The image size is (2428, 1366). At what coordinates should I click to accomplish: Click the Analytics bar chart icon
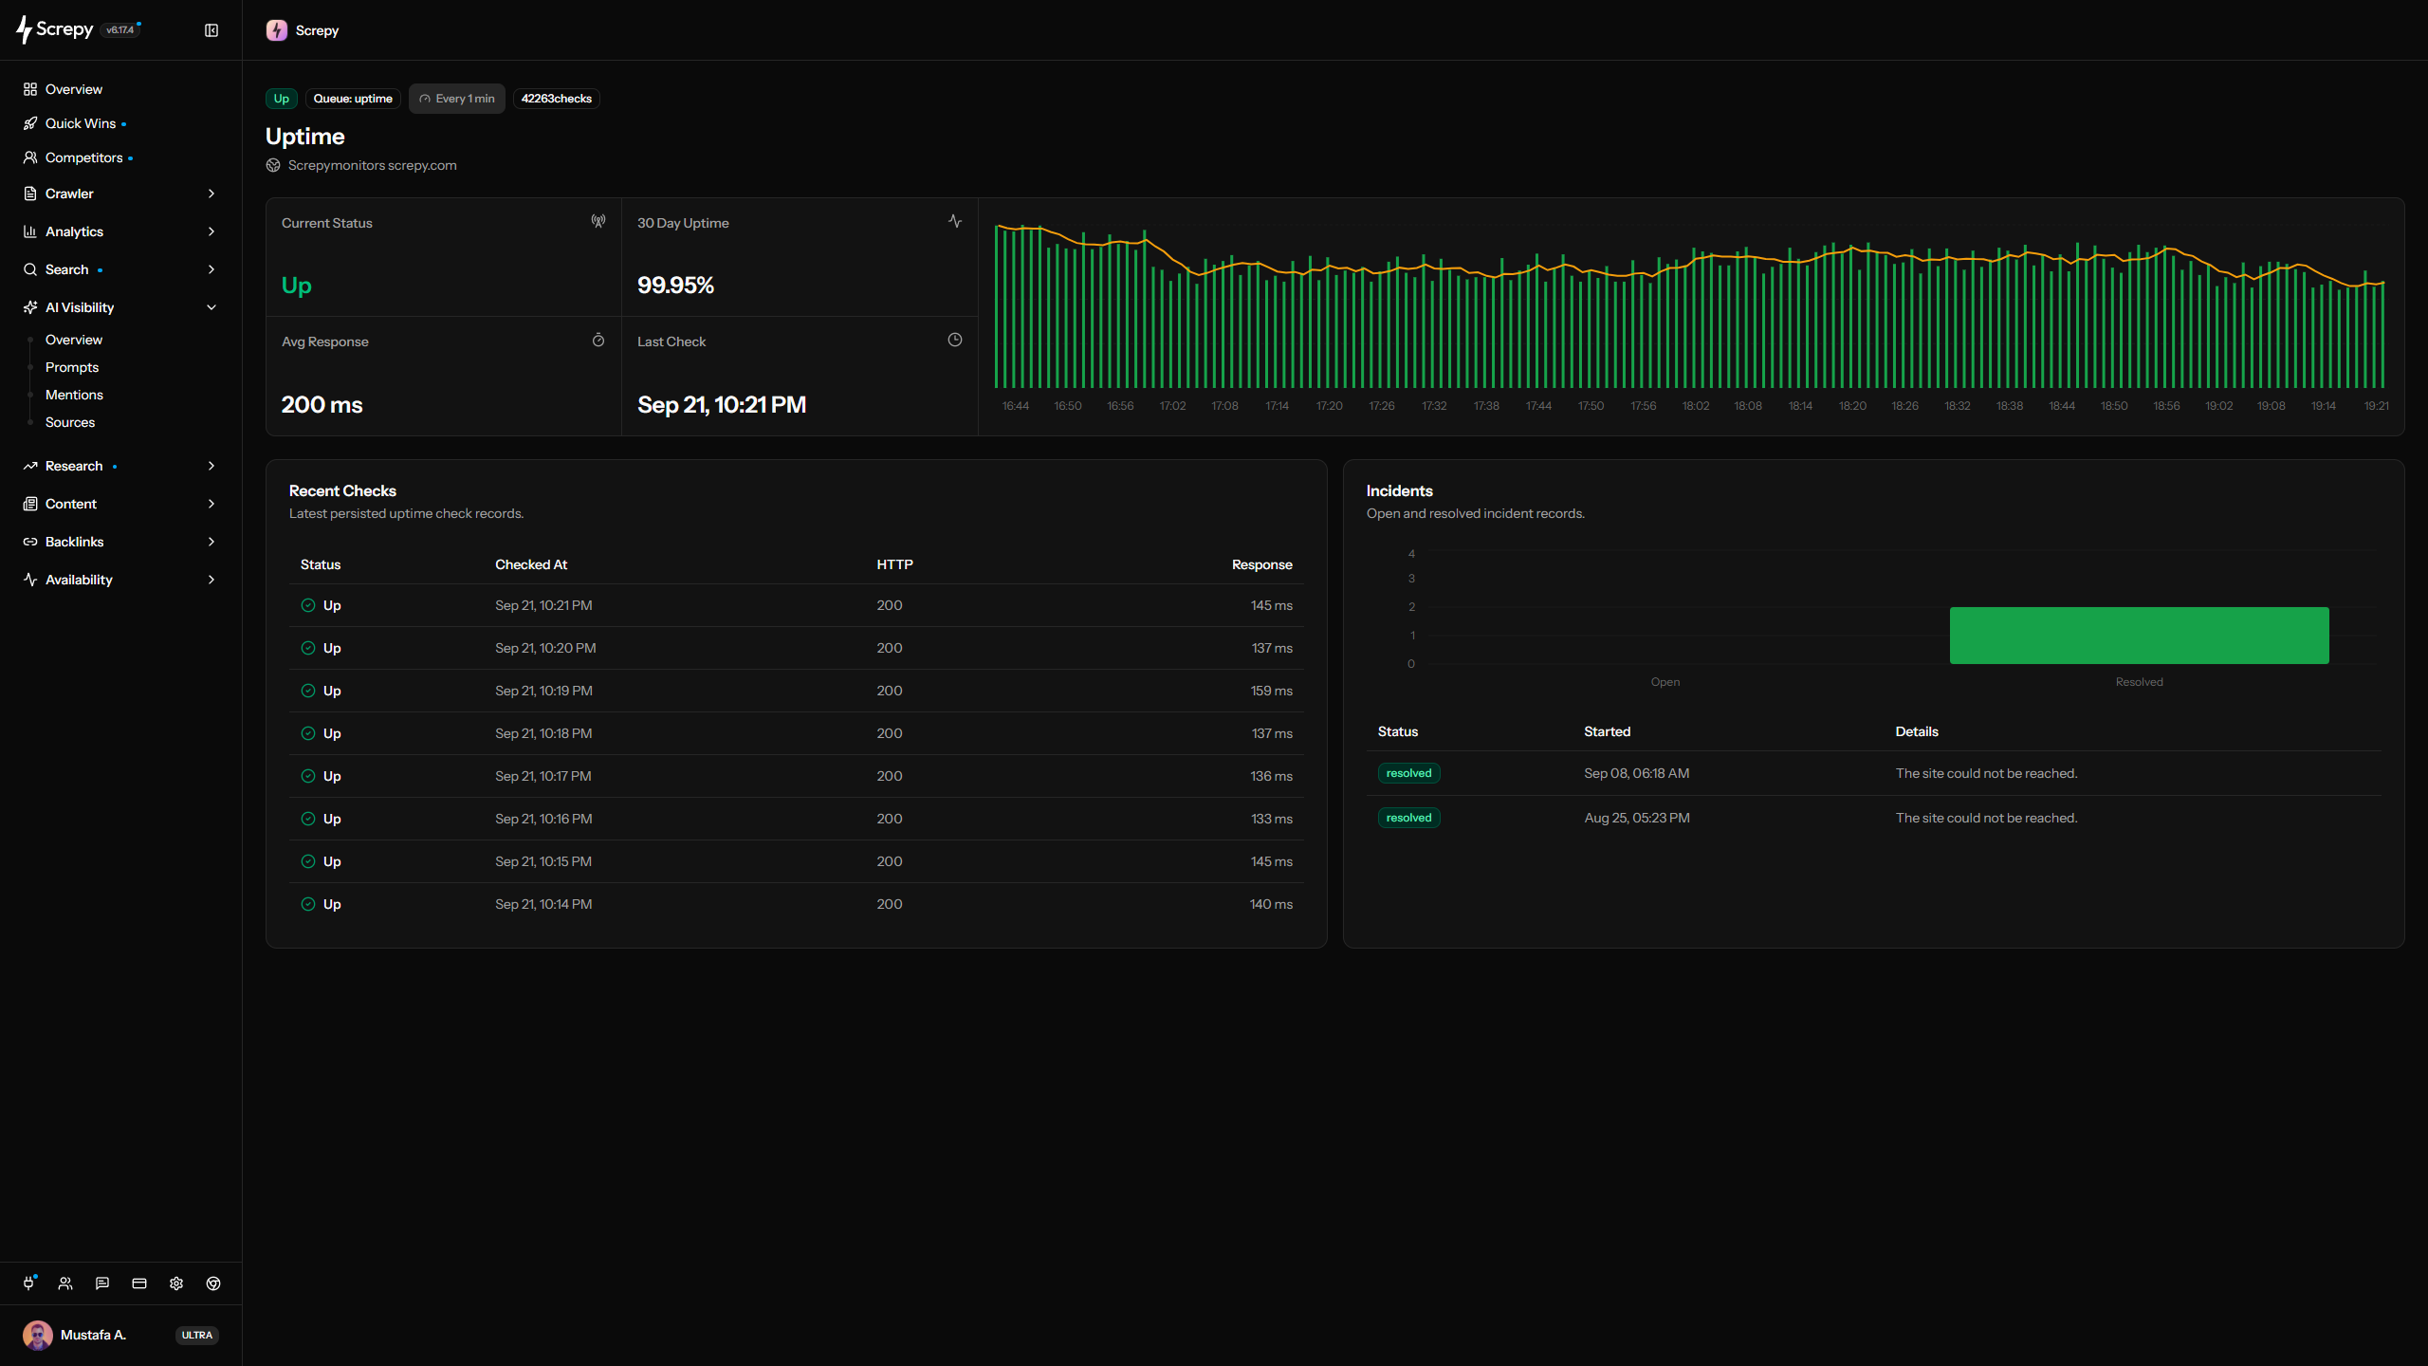[x=30, y=231]
